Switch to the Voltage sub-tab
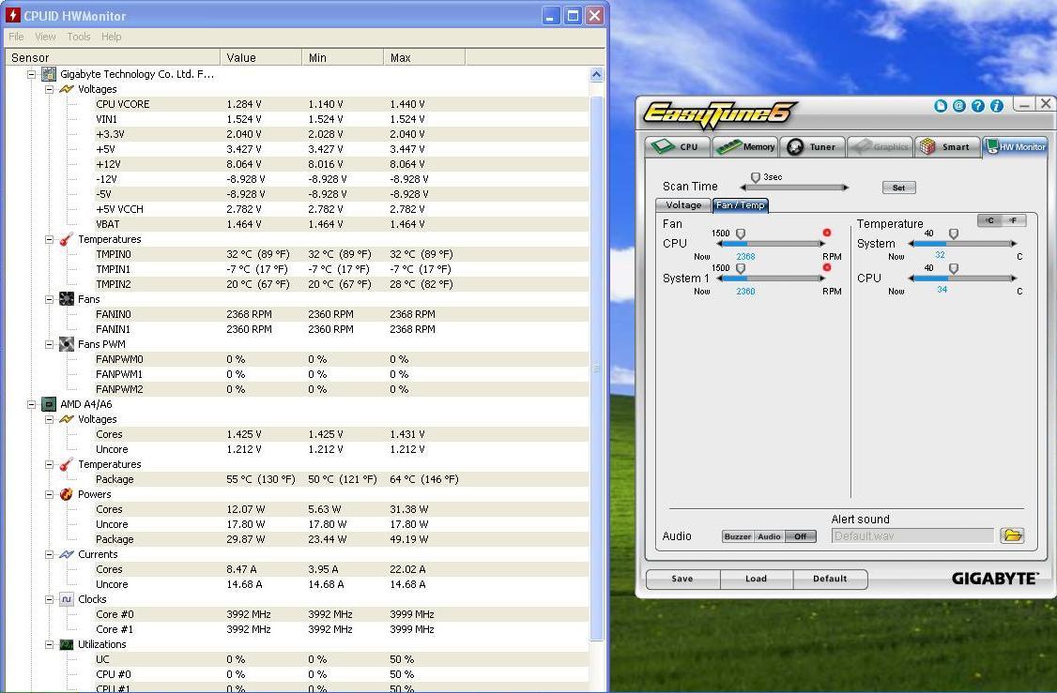The width and height of the screenshot is (1057, 693). click(x=682, y=204)
